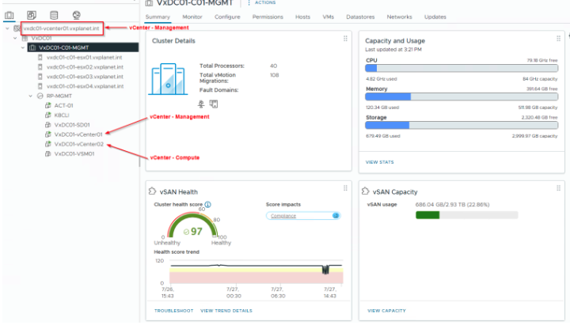Click the esx04 host icon
Image resolution: width=570 pixels, height=325 pixels.
pyautogui.click(x=40, y=86)
